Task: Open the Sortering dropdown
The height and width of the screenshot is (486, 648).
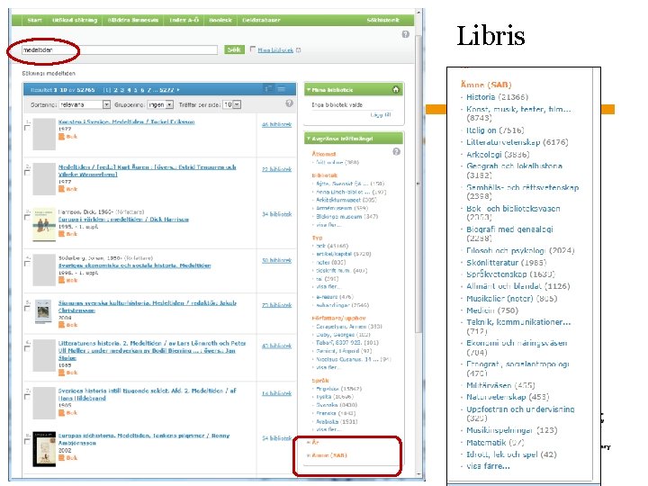Action: 85,104
